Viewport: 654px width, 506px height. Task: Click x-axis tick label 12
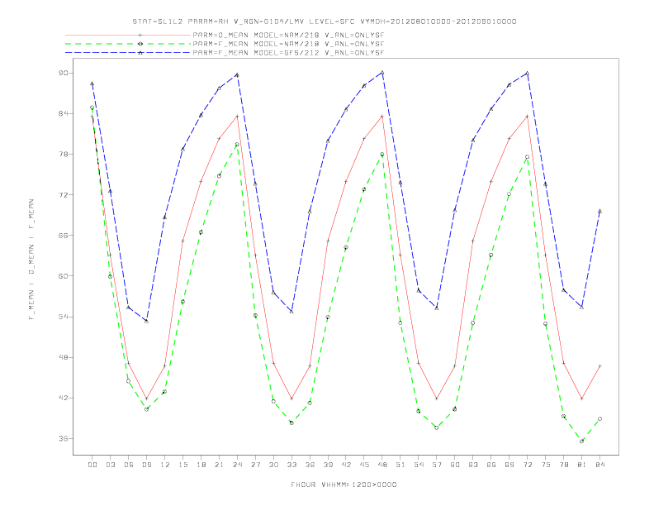tap(165, 465)
